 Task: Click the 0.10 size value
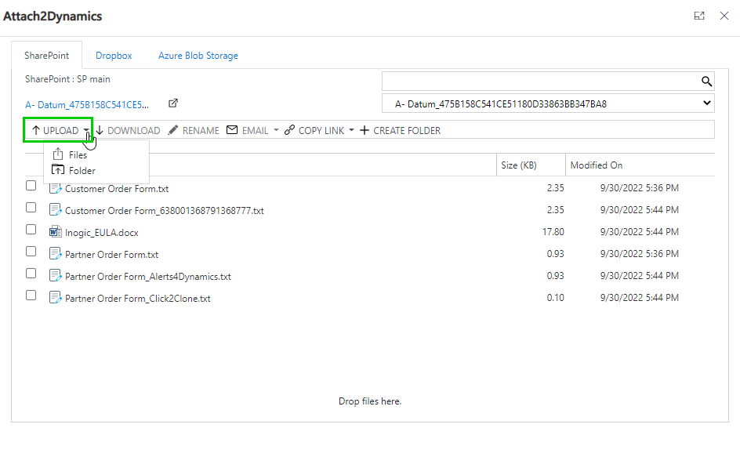coord(556,297)
